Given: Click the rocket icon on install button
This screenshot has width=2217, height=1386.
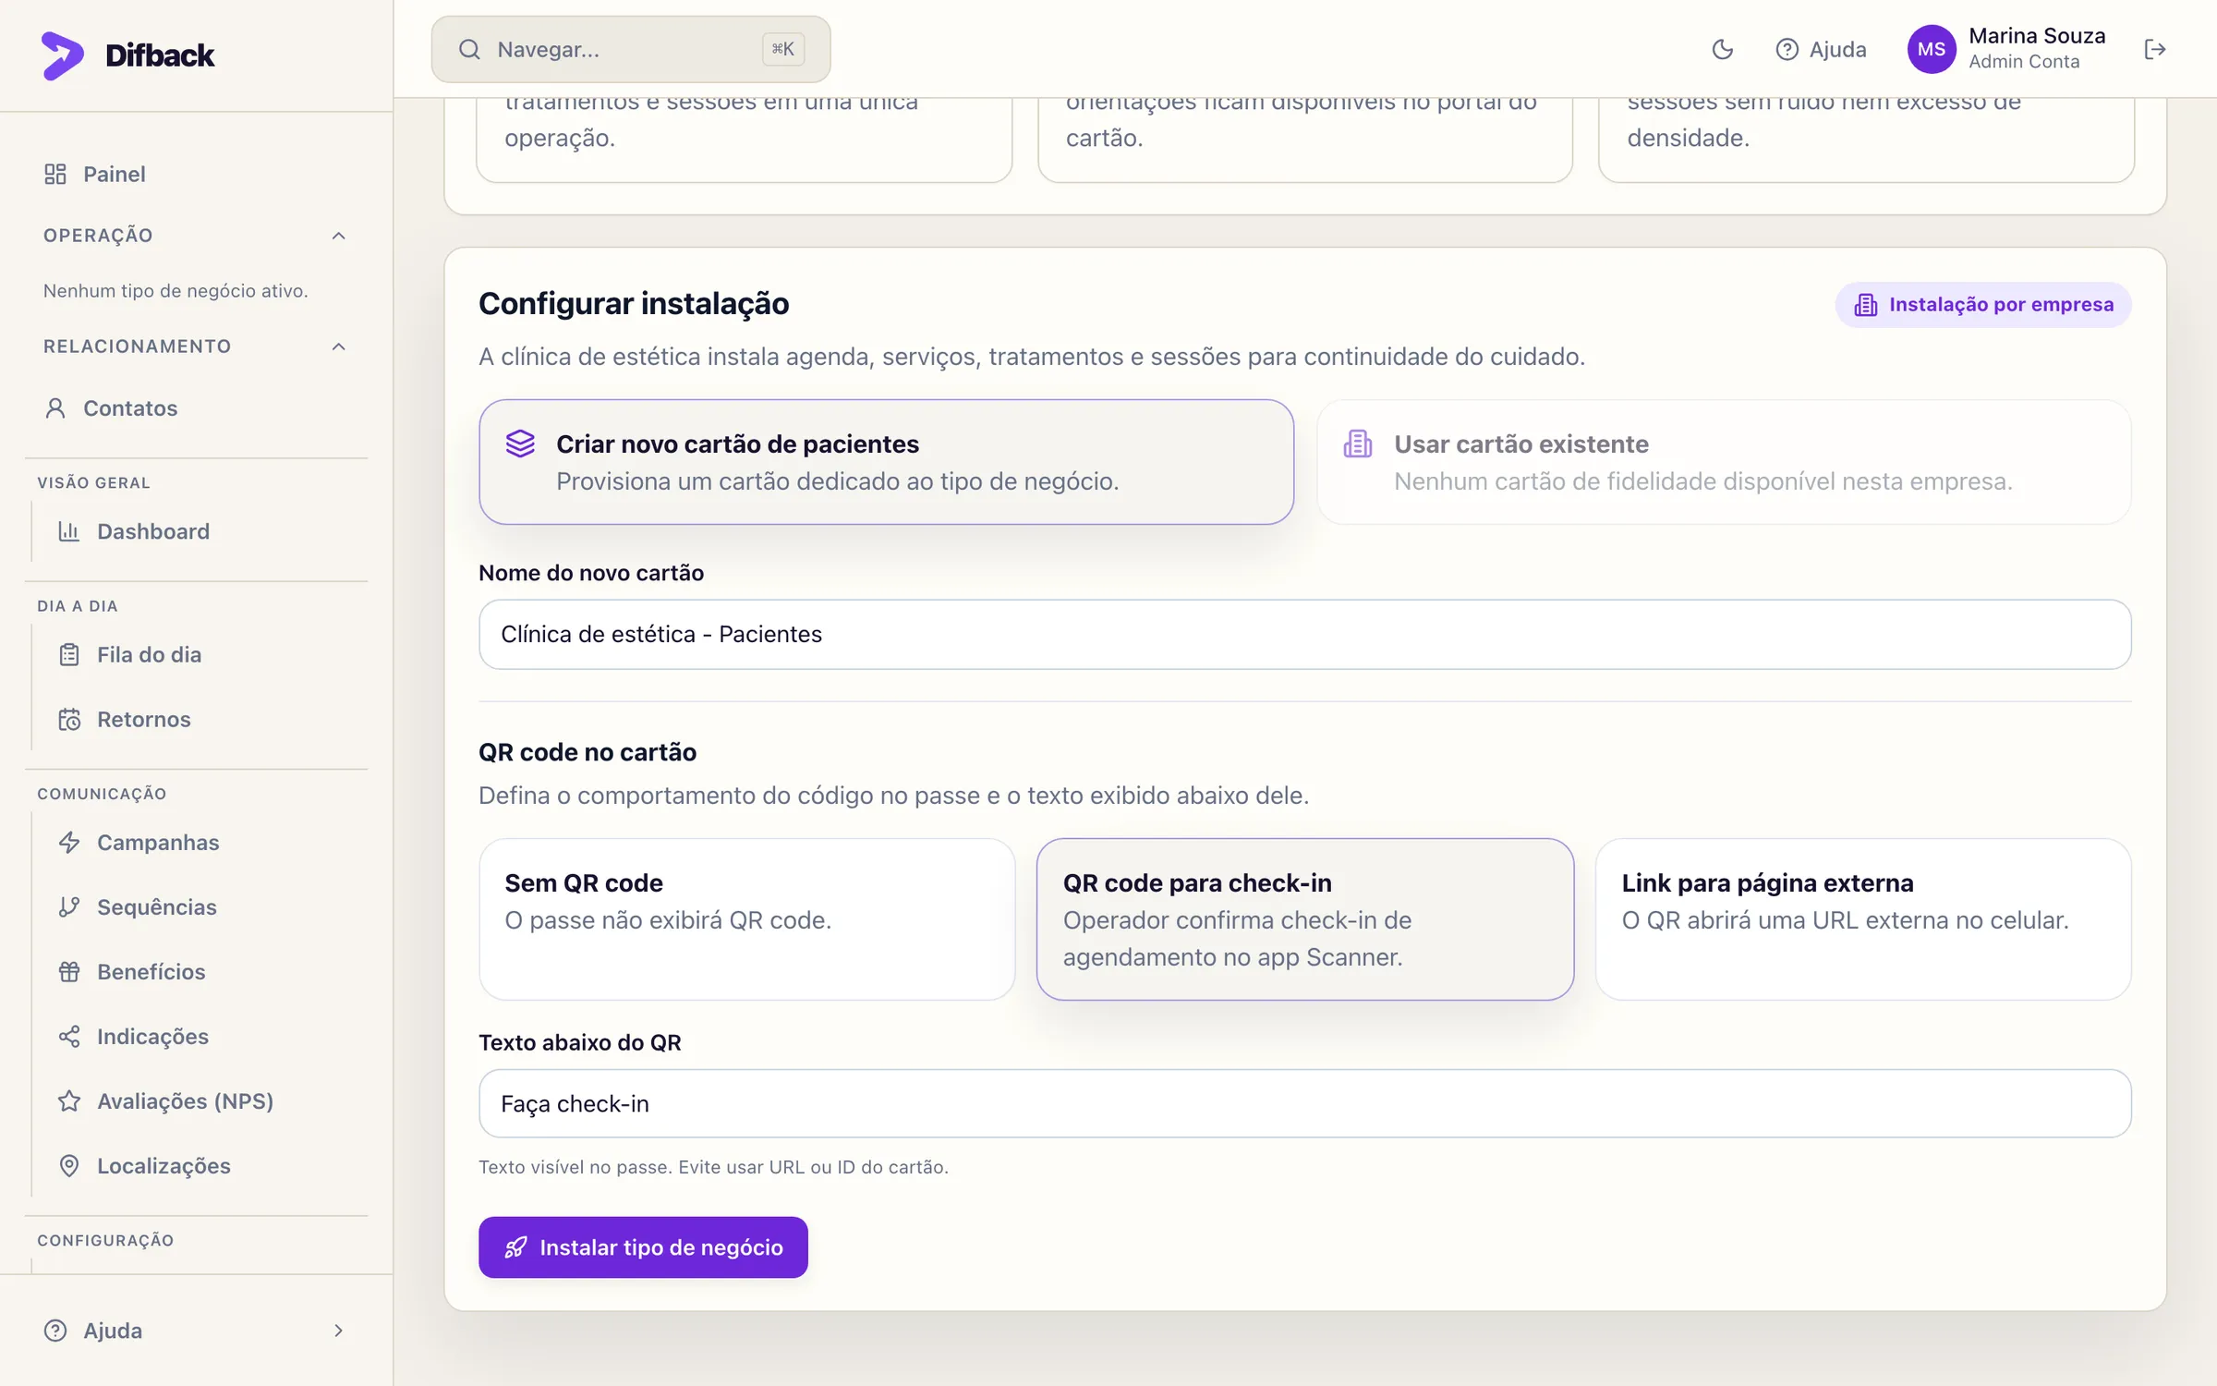Looking at the screenshot, I should click(x=515, y=1247).
